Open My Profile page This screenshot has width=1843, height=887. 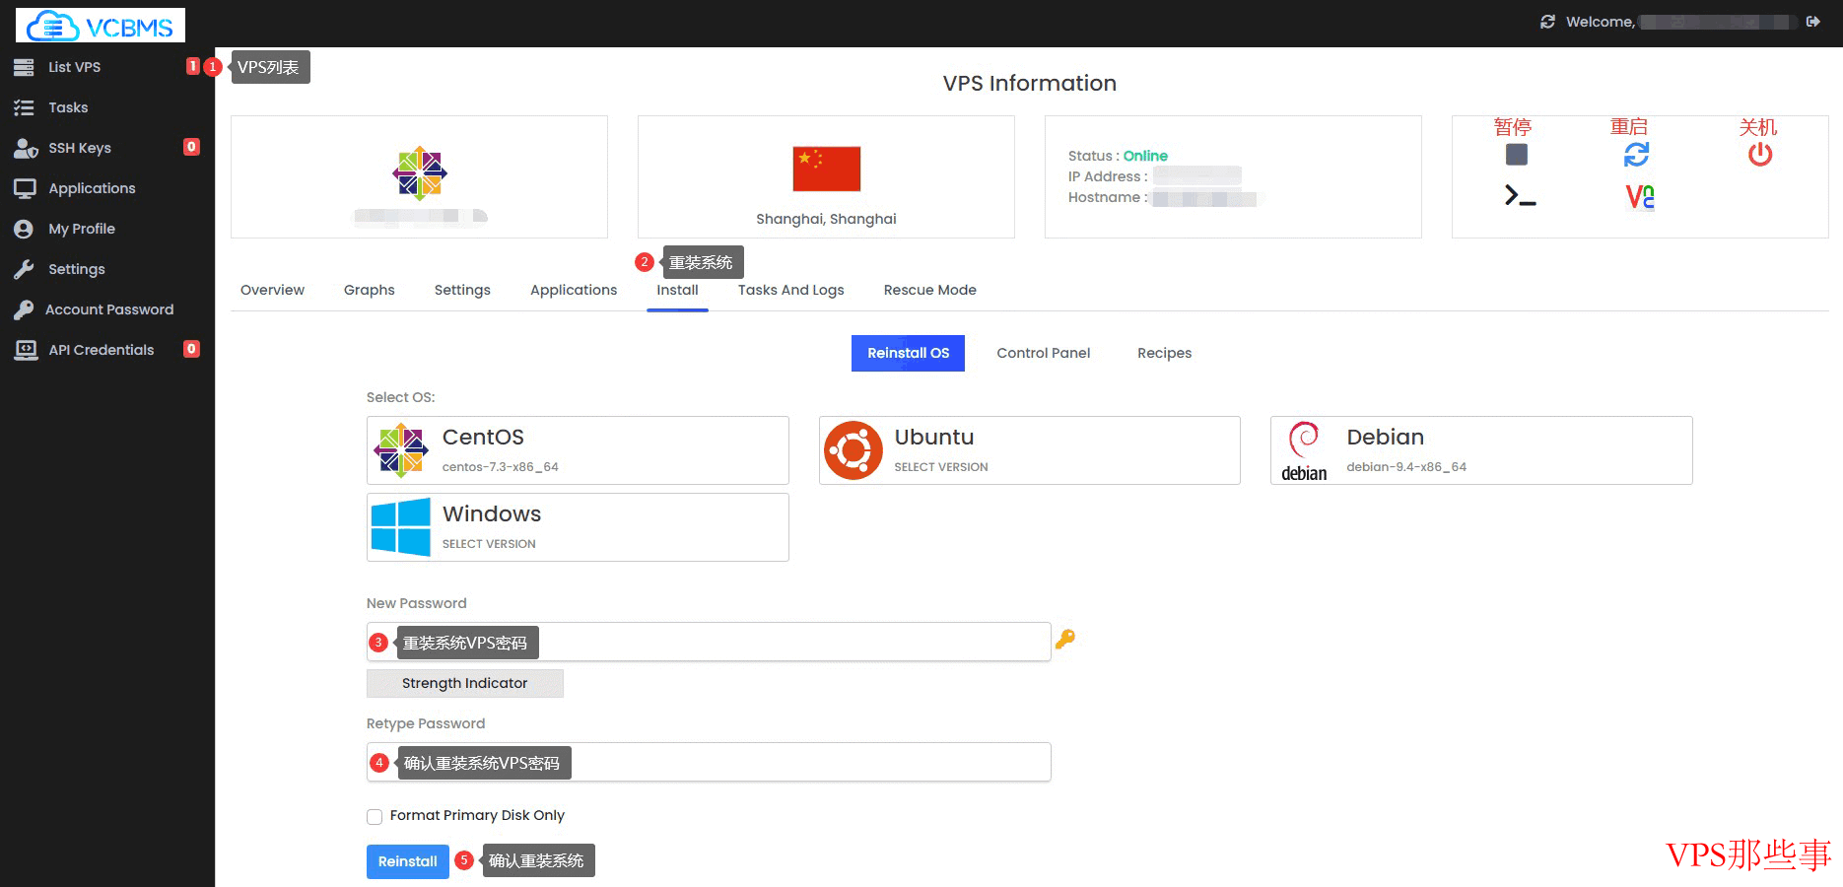82,229
